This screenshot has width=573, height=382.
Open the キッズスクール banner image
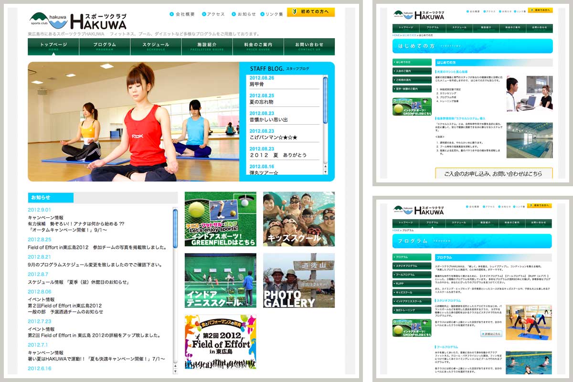(x=298, y=219)
